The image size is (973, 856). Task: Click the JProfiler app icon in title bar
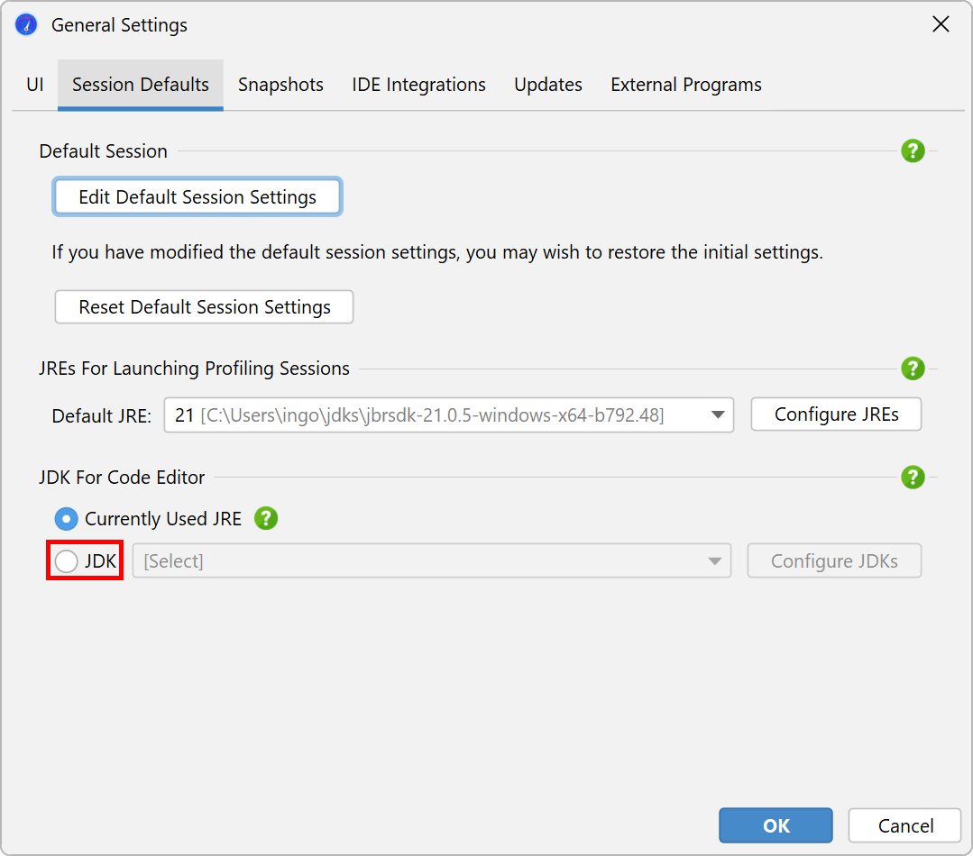(27, 25)
